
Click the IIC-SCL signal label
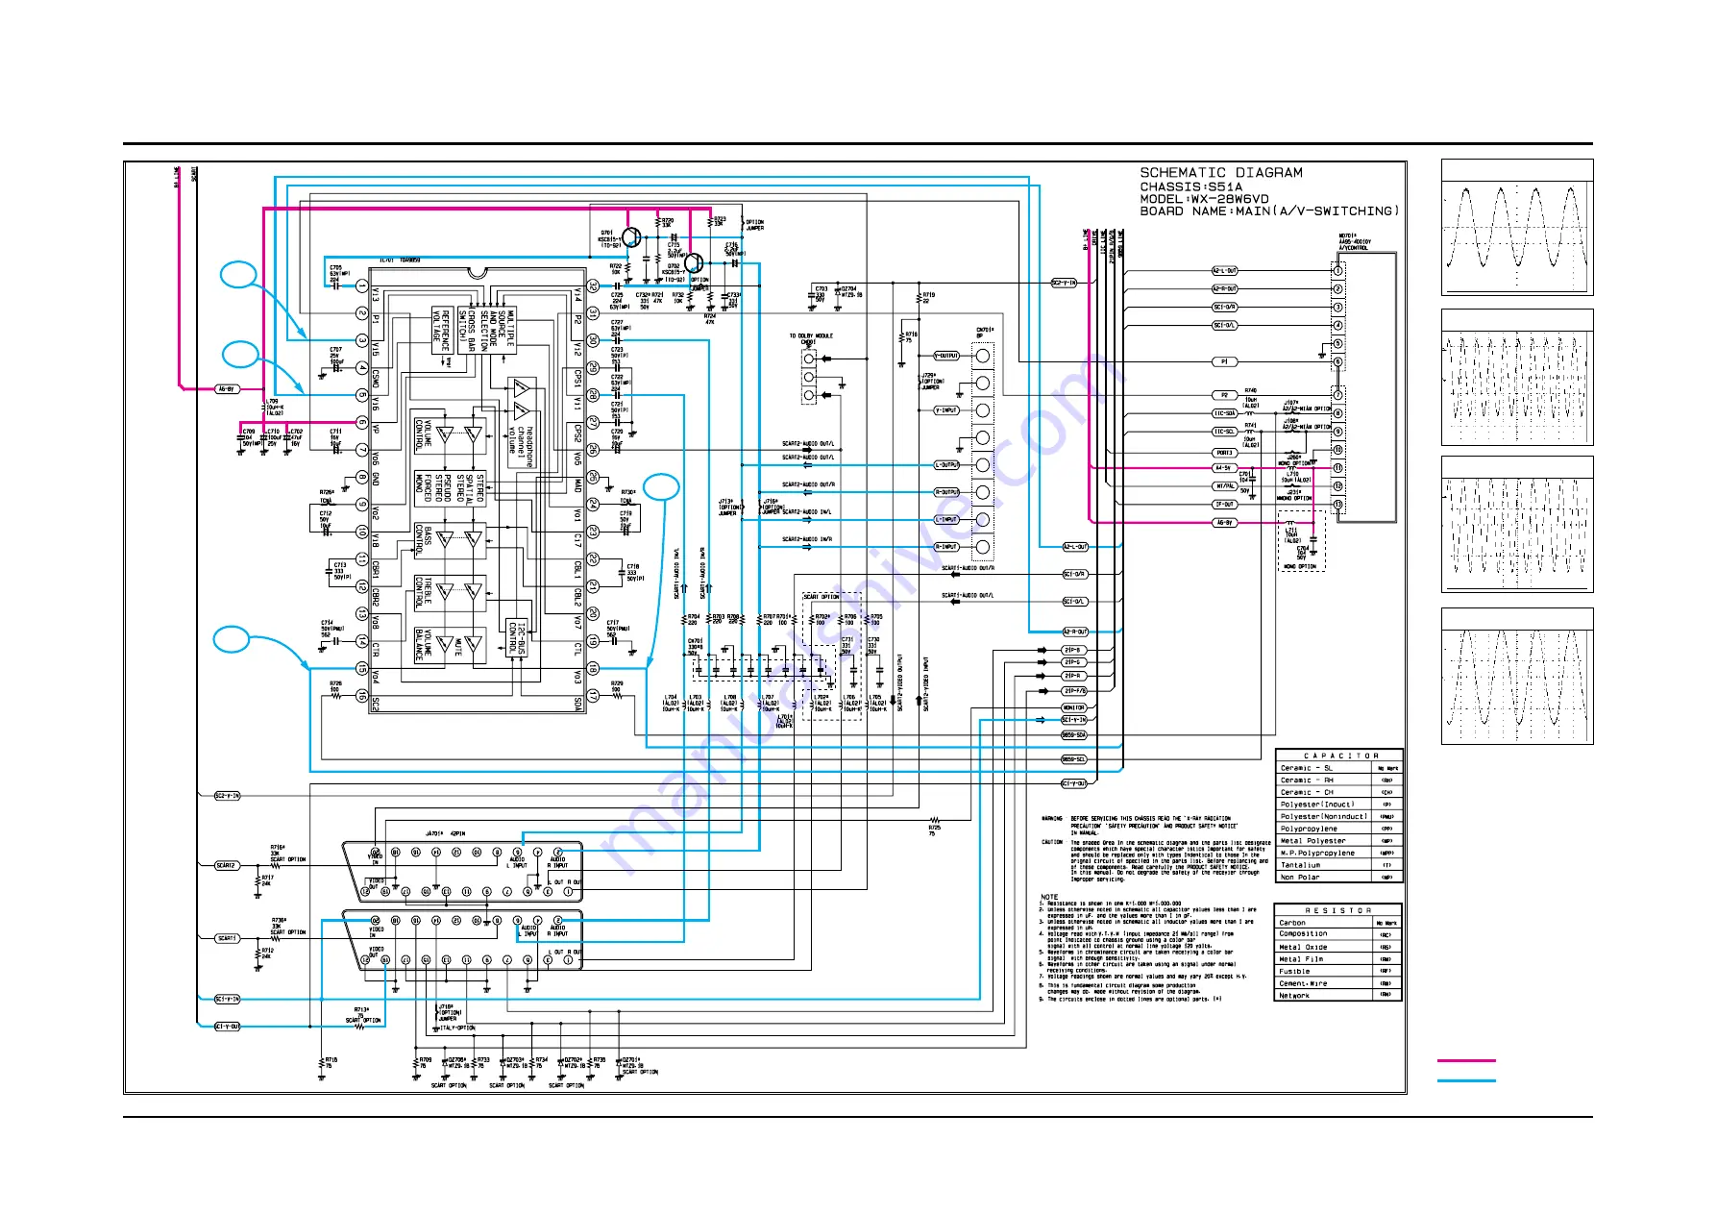pyautogui.click(x=1224, y=432)
